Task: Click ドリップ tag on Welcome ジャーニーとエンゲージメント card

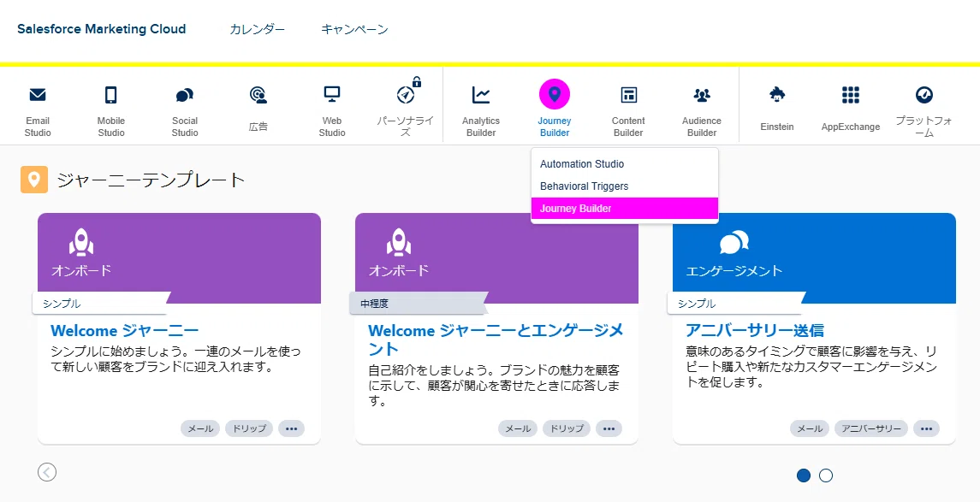Action: (x=567, y=428)
